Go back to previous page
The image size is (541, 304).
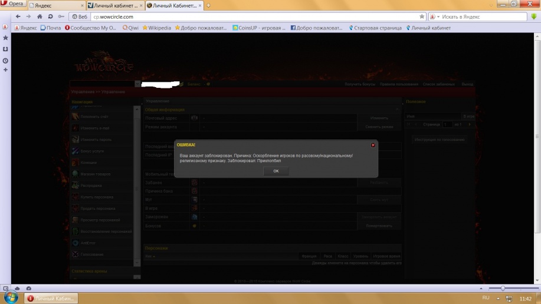click(x=18, y=16)
